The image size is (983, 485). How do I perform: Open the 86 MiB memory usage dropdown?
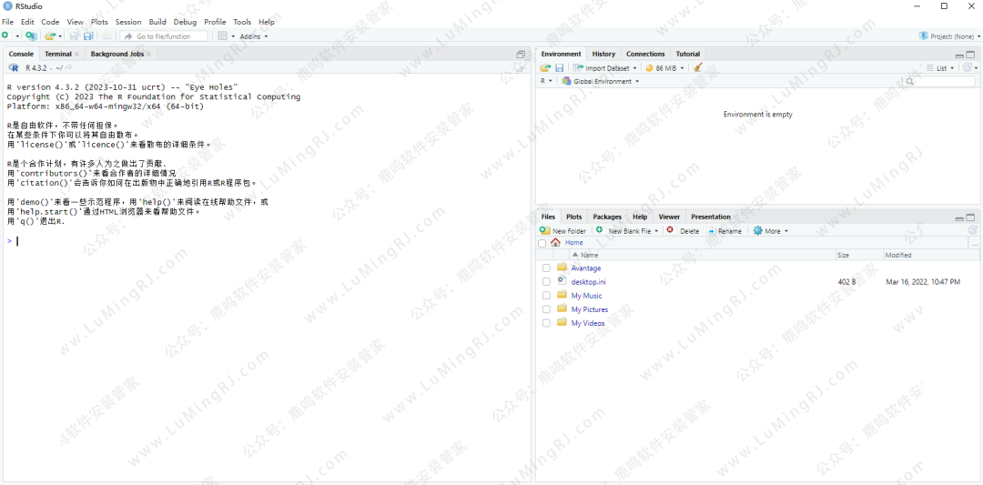[664, 67]
